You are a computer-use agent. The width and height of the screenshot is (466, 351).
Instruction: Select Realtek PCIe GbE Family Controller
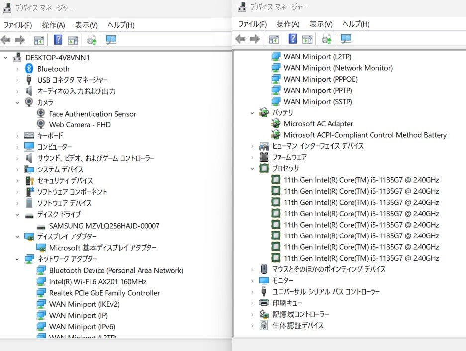[104, 293]
